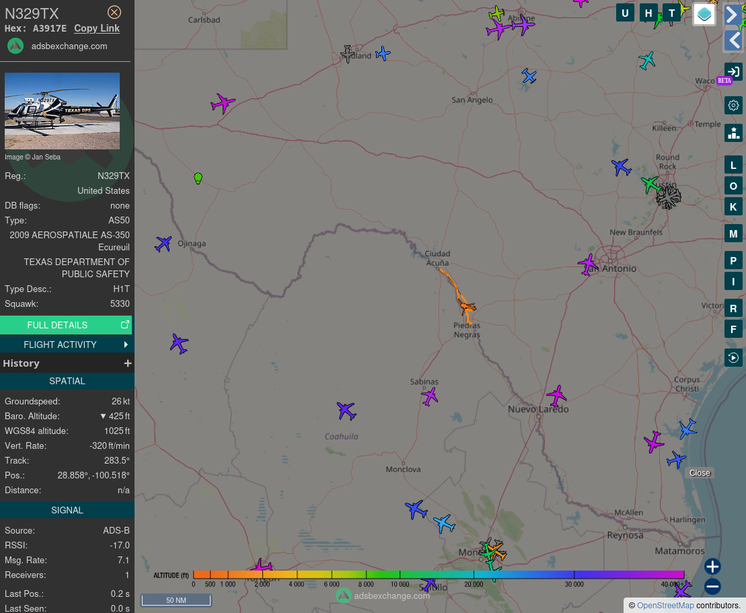
Task: Toggle the T map button
Action: click(672, 13)
